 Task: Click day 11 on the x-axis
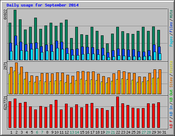(62, 132)
